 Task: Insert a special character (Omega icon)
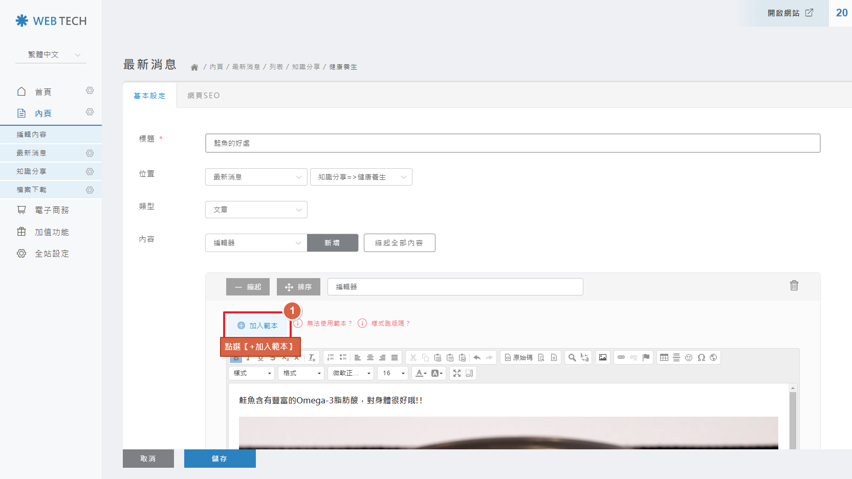click(x=701, y=357)
